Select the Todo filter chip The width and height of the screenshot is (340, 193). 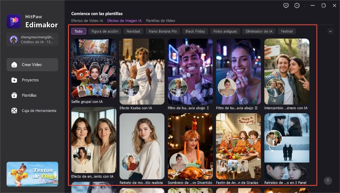79,31
